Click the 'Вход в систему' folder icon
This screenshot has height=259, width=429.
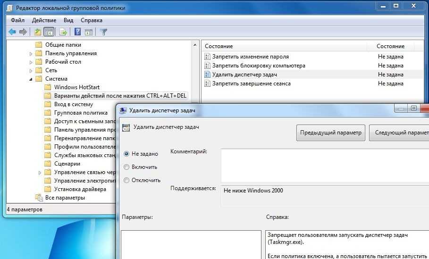click(48, 104)
